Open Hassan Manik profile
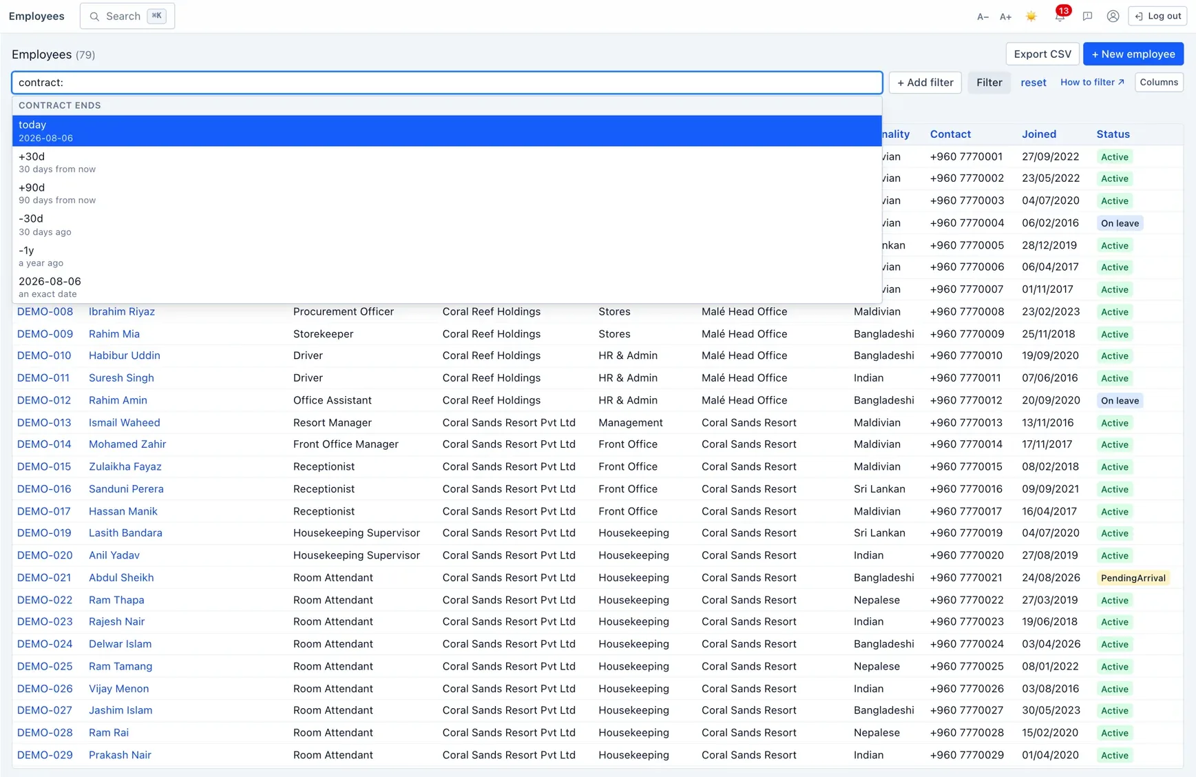This screenshot has height=777, width=1196. [123, 511]
